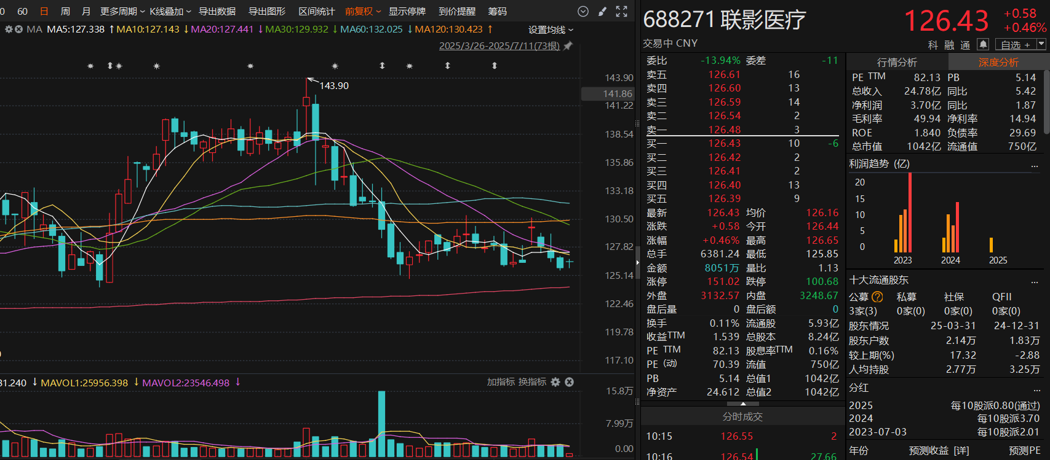Select 周 weekly K-line period

click(x=65, y=12)
